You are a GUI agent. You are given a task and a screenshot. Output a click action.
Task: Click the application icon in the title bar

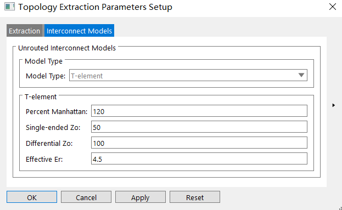9,7
